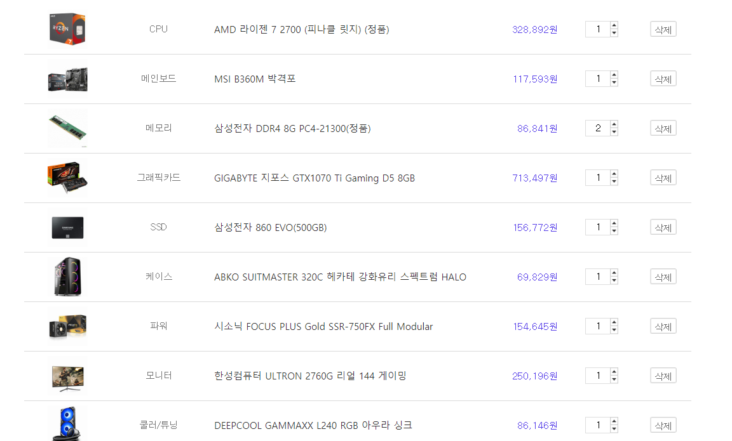
Task: Click the memory quantity input field
Action: [x=597, y=128]
